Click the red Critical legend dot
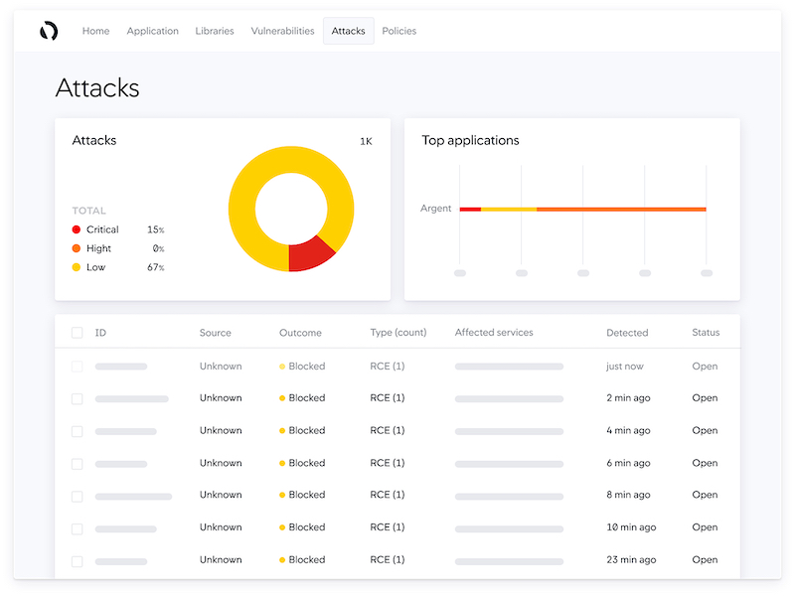The image size is (795, 596). tap(77, 229)
